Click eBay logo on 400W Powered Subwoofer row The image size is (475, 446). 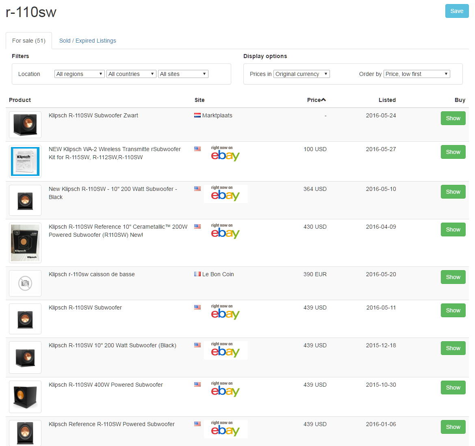[226, 390]
